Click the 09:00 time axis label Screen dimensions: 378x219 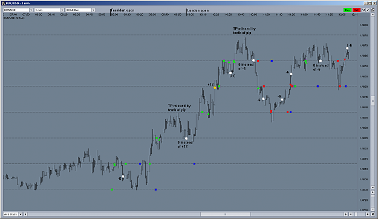pos(114,15)
